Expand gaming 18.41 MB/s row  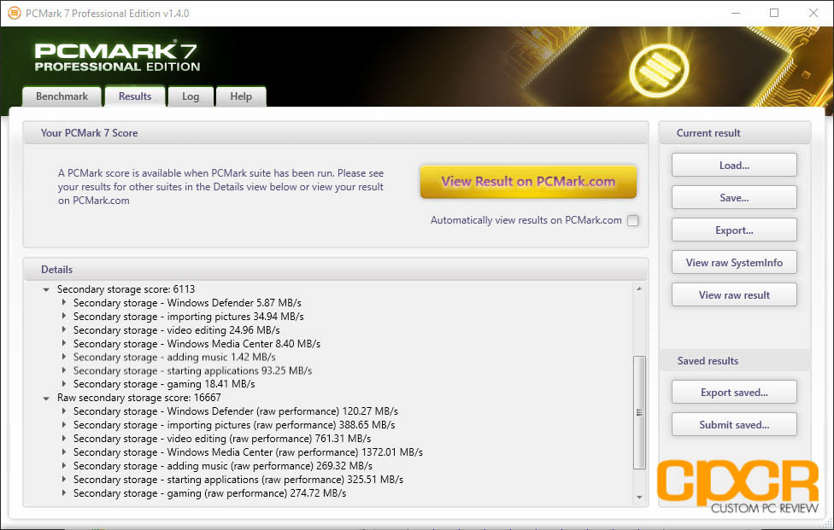point(64,383)
